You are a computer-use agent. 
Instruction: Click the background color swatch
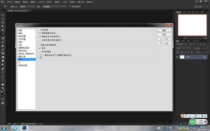click(x=4, y=96)
